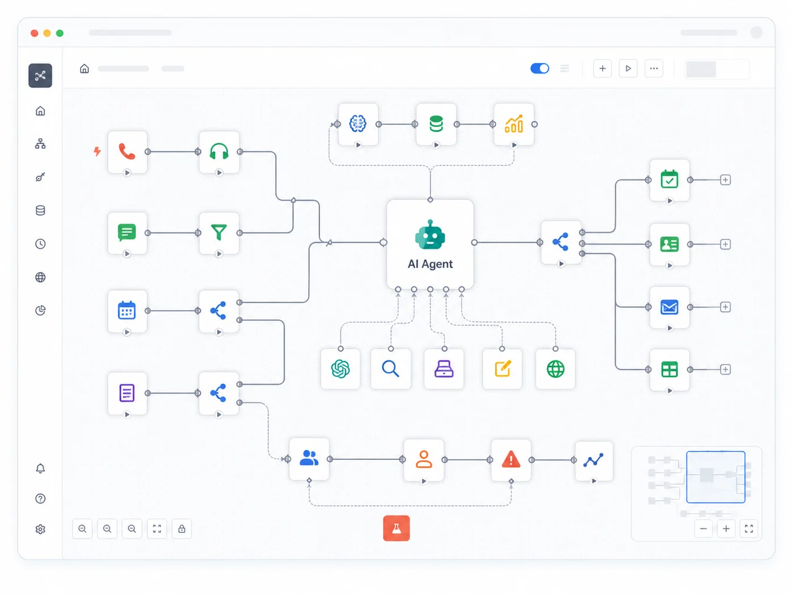
Task: Click the home breadcrumb icon
Action: click(x=84, y=68)
